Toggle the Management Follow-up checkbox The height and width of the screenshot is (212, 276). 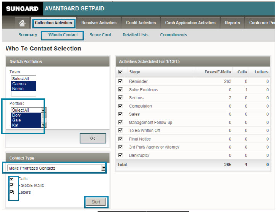coord(120,122)
